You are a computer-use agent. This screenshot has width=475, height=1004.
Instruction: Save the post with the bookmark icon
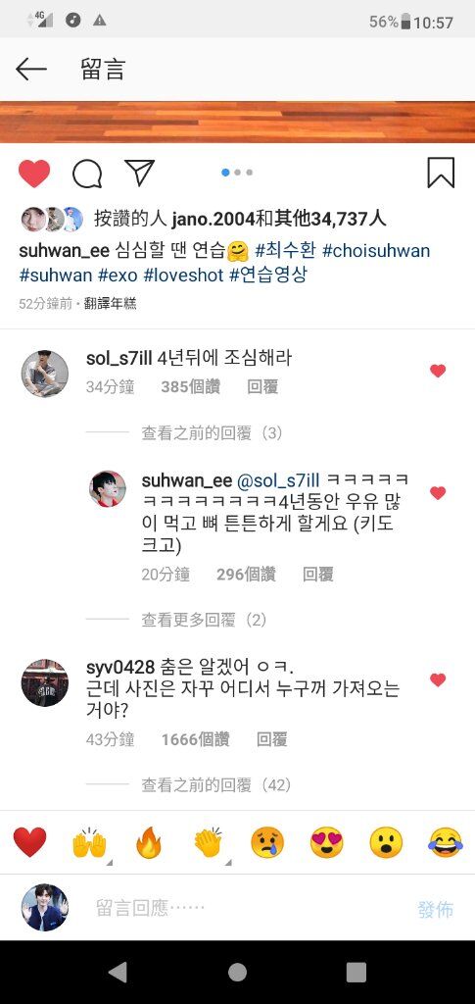[441, 173]
